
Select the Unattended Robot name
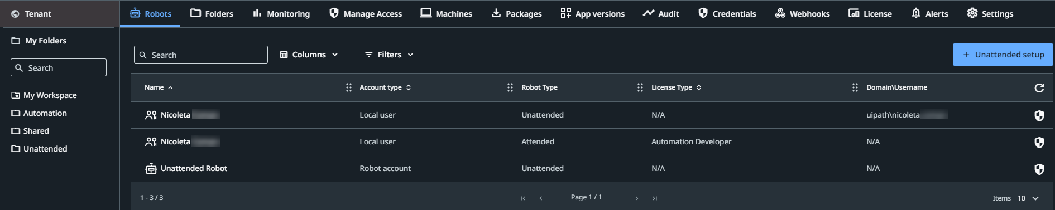point(194,168)
